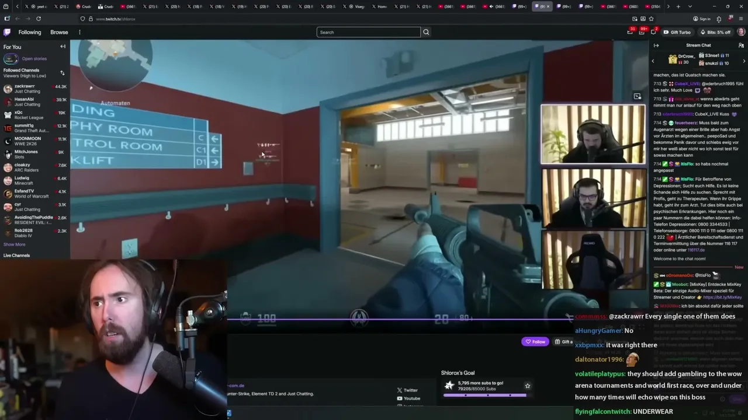Follow the Shlorox channel
748x420 pixels.
click(535, 342)
